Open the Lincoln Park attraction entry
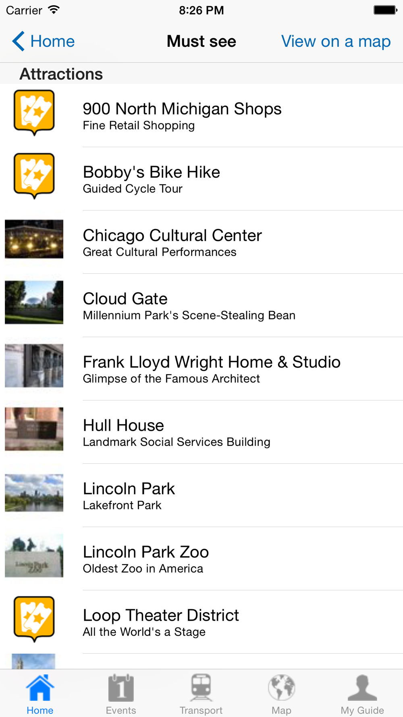Screen dimensions: 403x717 click(129, 496)
